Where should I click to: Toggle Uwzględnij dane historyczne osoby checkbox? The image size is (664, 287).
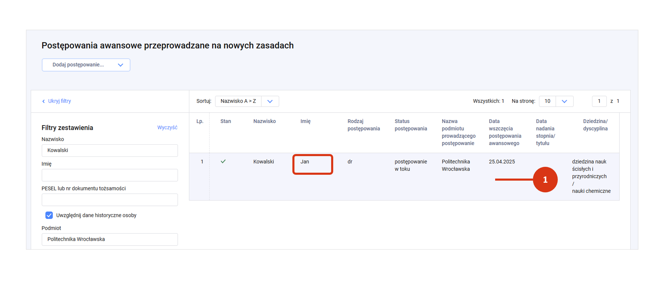tap(49, 215)
